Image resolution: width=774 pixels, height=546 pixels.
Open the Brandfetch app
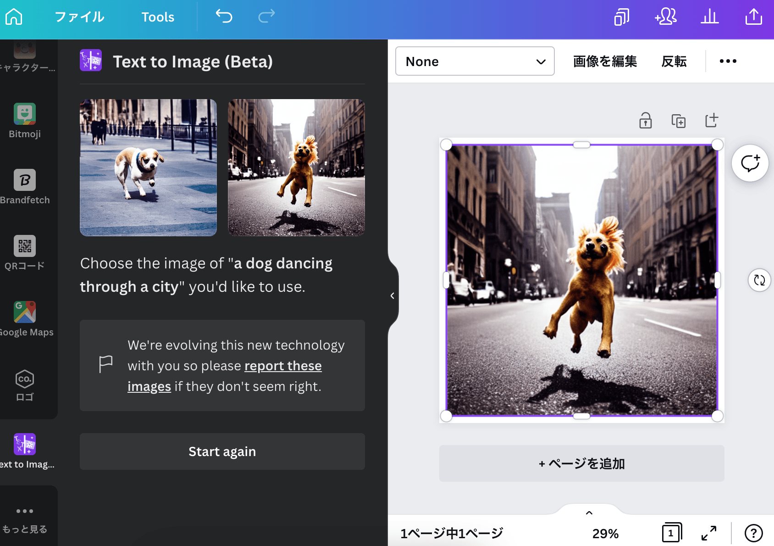[x=25, y=187]
